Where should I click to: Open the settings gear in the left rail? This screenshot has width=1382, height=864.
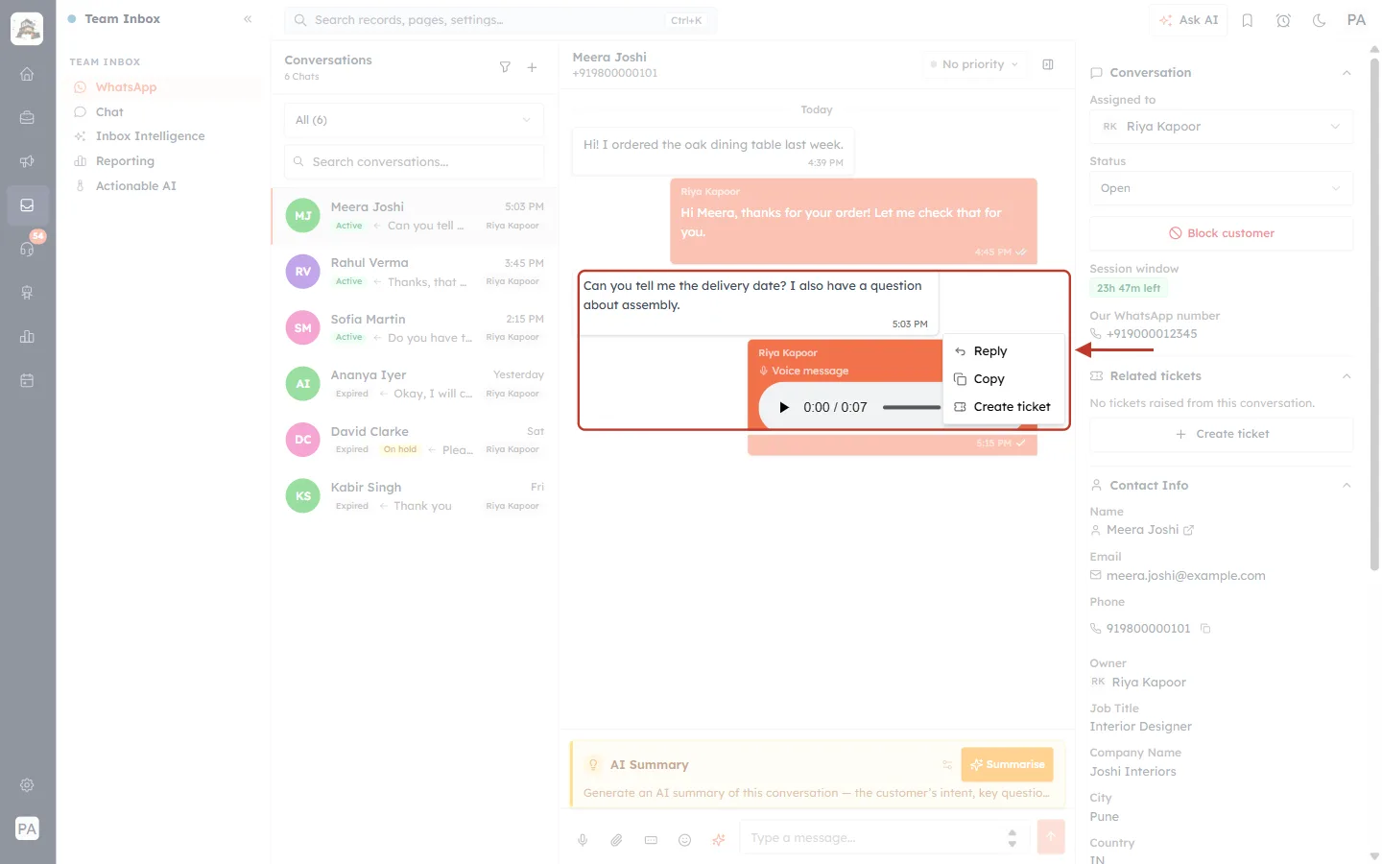27,785
